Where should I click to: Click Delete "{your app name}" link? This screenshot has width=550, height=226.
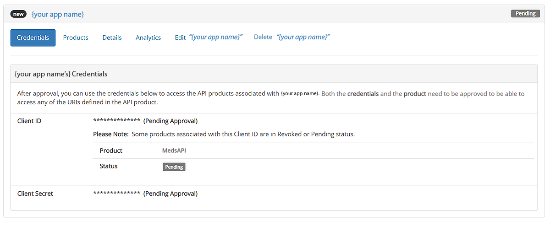(292, 37)
